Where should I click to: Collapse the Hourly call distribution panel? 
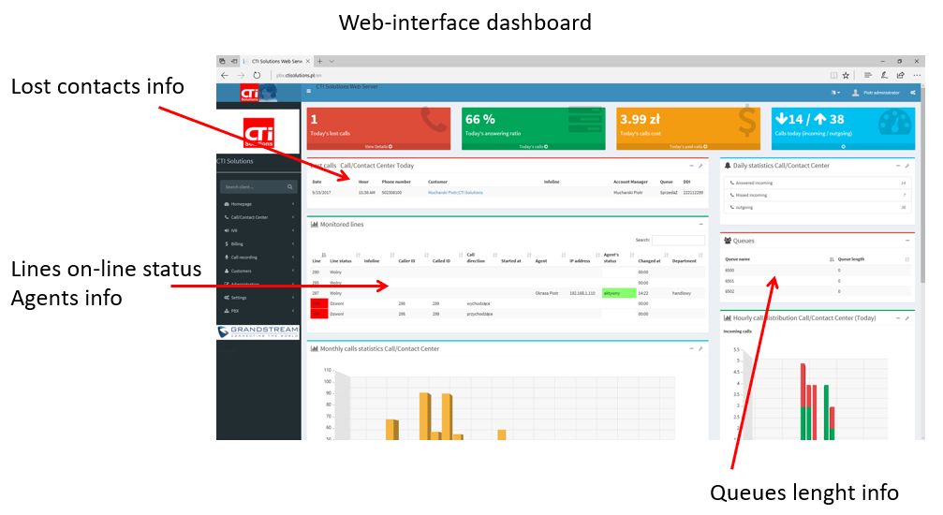point(898,317)
